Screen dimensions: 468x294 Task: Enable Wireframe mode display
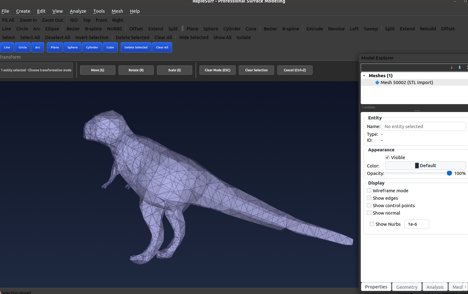point(369,190)
